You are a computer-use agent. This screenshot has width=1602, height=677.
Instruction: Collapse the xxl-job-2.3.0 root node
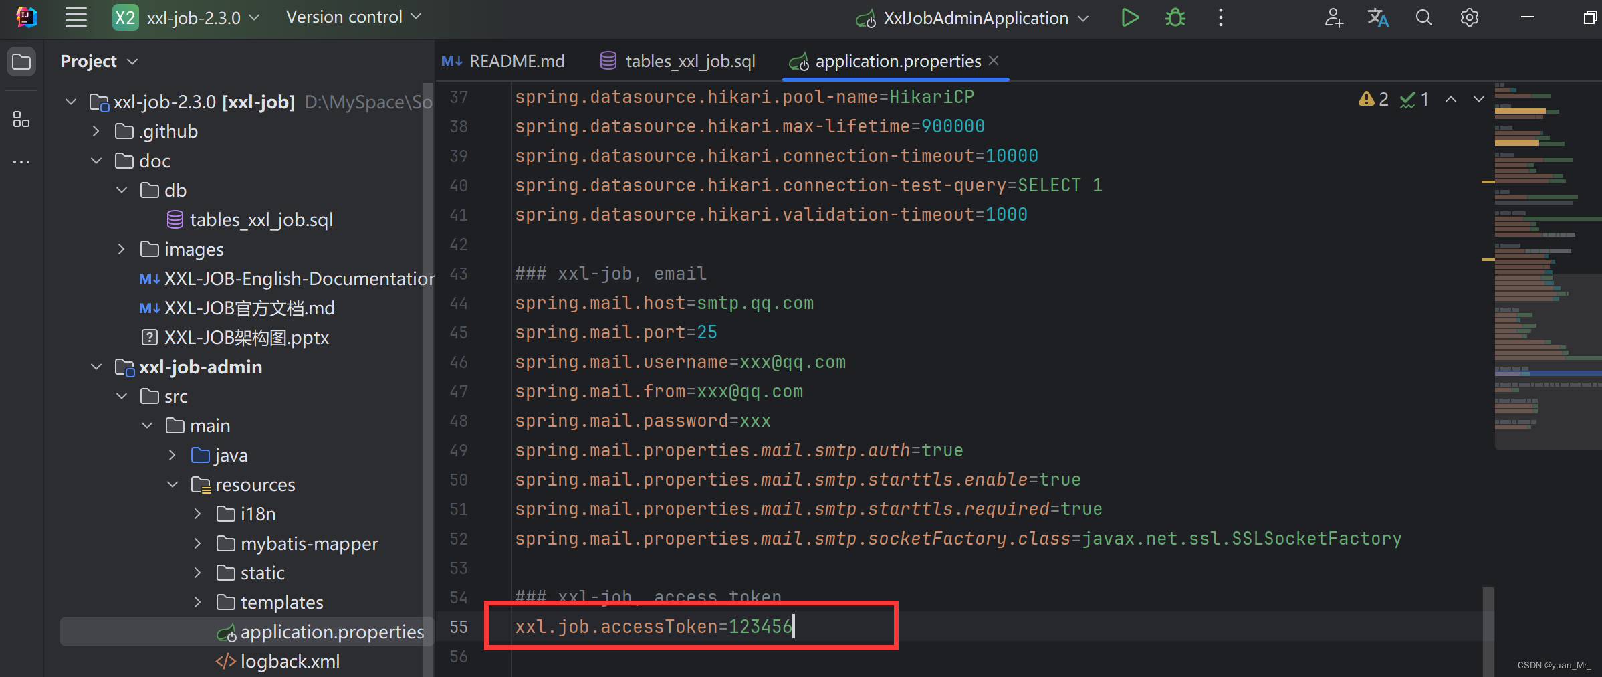71,102
